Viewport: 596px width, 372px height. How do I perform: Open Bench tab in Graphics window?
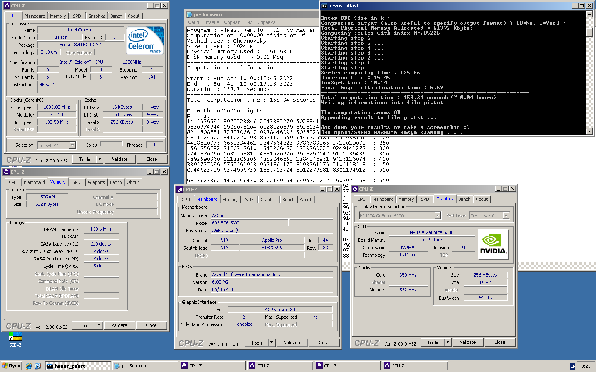pyautogui.click(x=464, y=199)
